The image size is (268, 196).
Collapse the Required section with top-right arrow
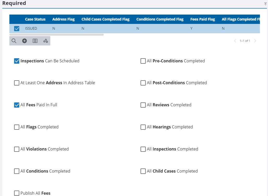point(265,4)
